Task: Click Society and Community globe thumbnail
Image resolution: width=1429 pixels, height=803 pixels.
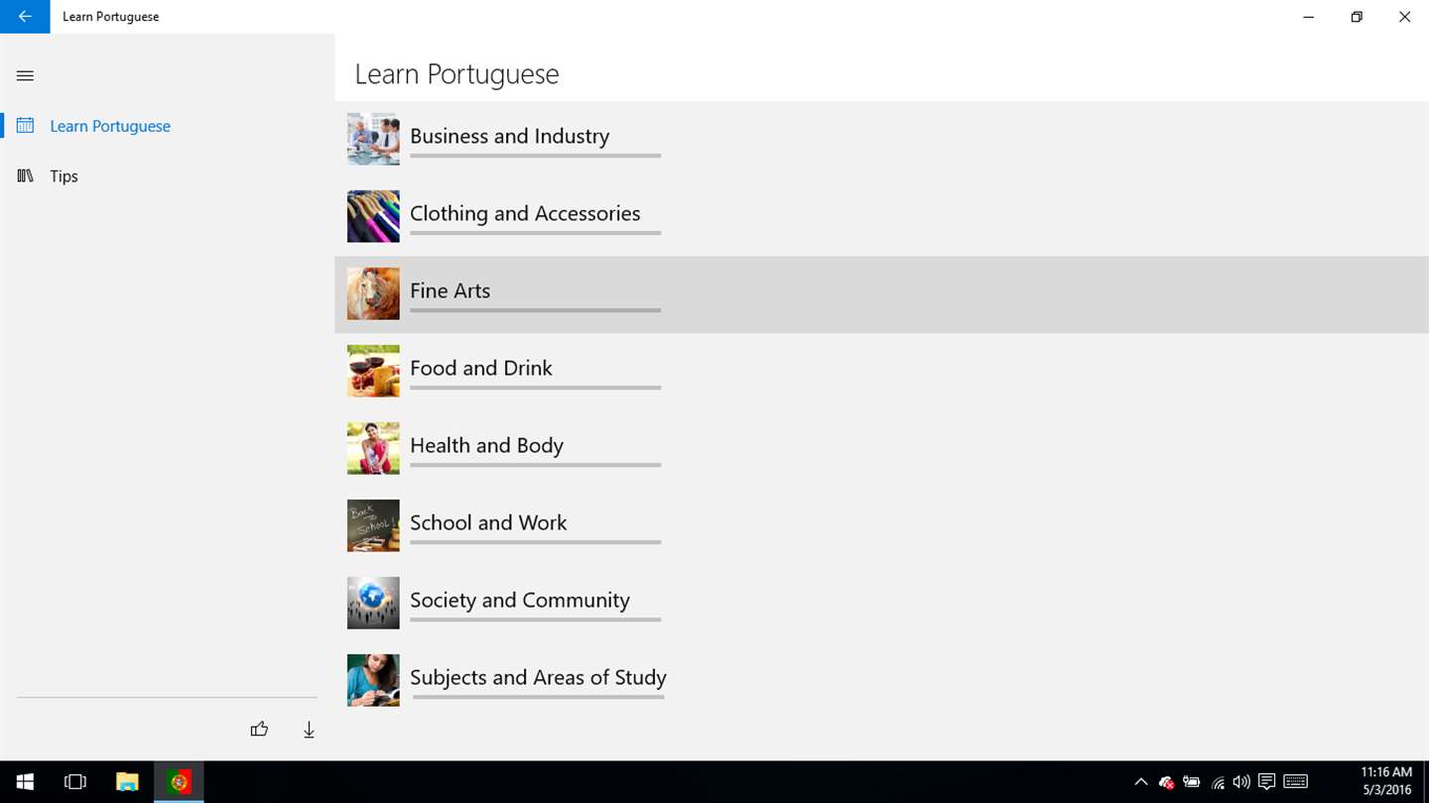Action: [373, 603]
